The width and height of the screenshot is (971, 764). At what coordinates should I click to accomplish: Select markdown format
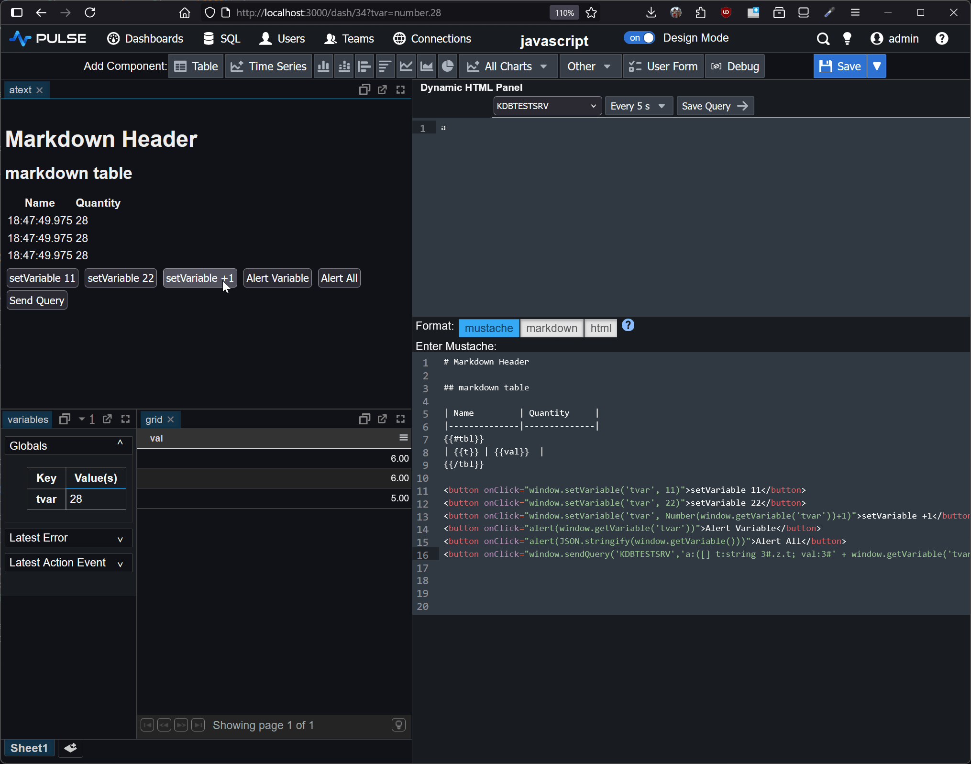point(552,329)
